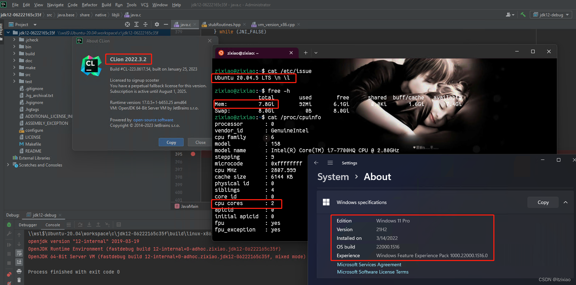The height and width of the screenshot is (285, 576).
Task: Open Project panel gear options
Action: click(157, 24)
